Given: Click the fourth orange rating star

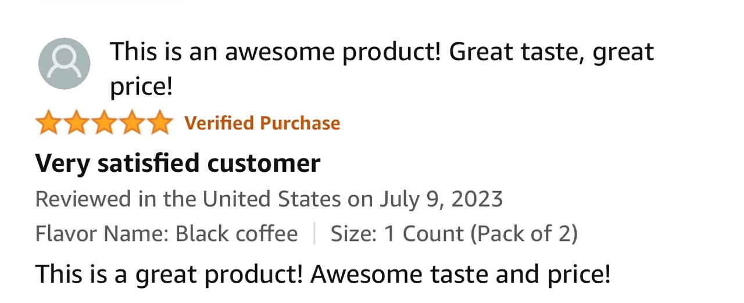Looking at the screenshot, I should [x=131, y=124].
